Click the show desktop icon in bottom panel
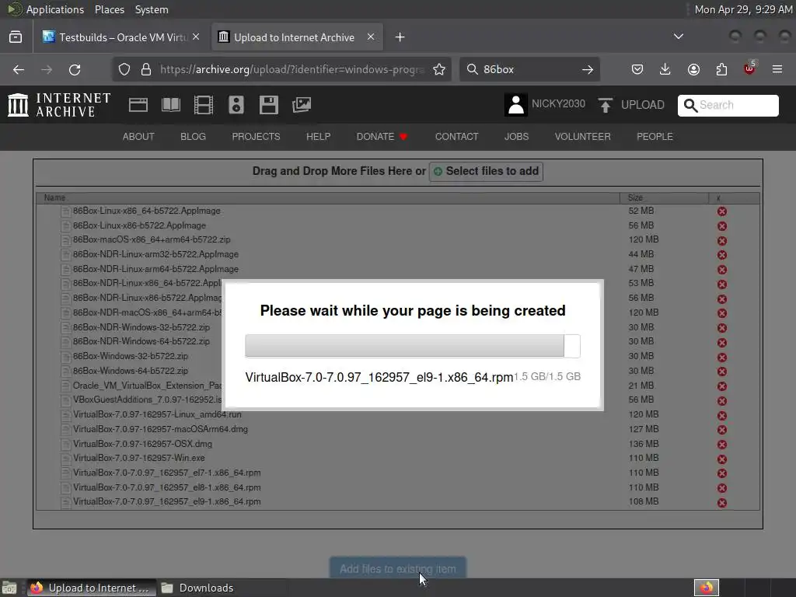Screen dimensions: 796x597 click(9, 588)
